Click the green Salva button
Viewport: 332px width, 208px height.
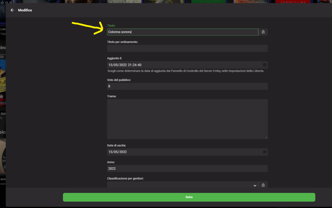[x=189, y=197]
